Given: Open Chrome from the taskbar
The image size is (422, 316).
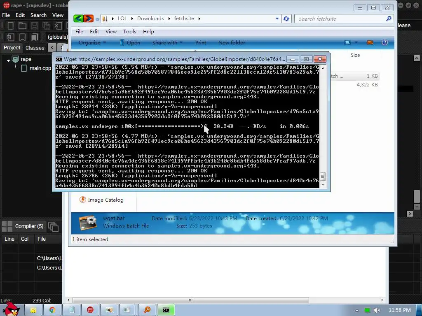Looking at the screenshot, I should (52, 310).
